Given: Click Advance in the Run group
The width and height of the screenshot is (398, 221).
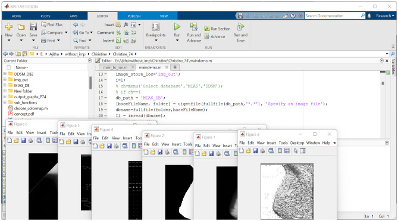Looking at the screenshot, I should pyautogui.click(x=215, y=36).
